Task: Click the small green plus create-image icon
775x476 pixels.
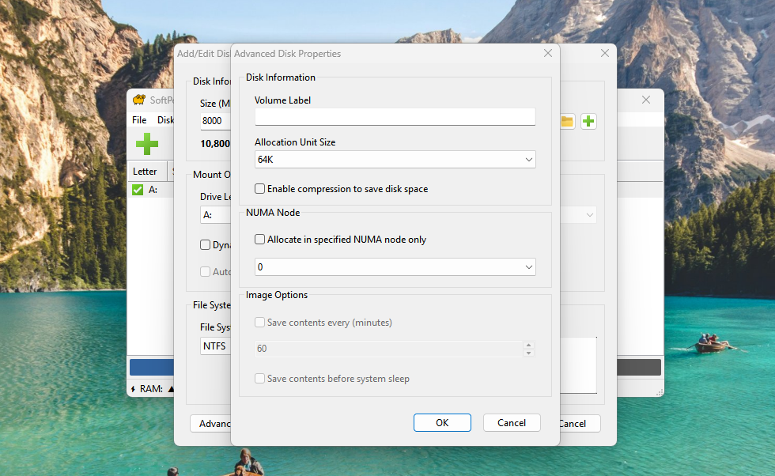Action: coord(588,121)
